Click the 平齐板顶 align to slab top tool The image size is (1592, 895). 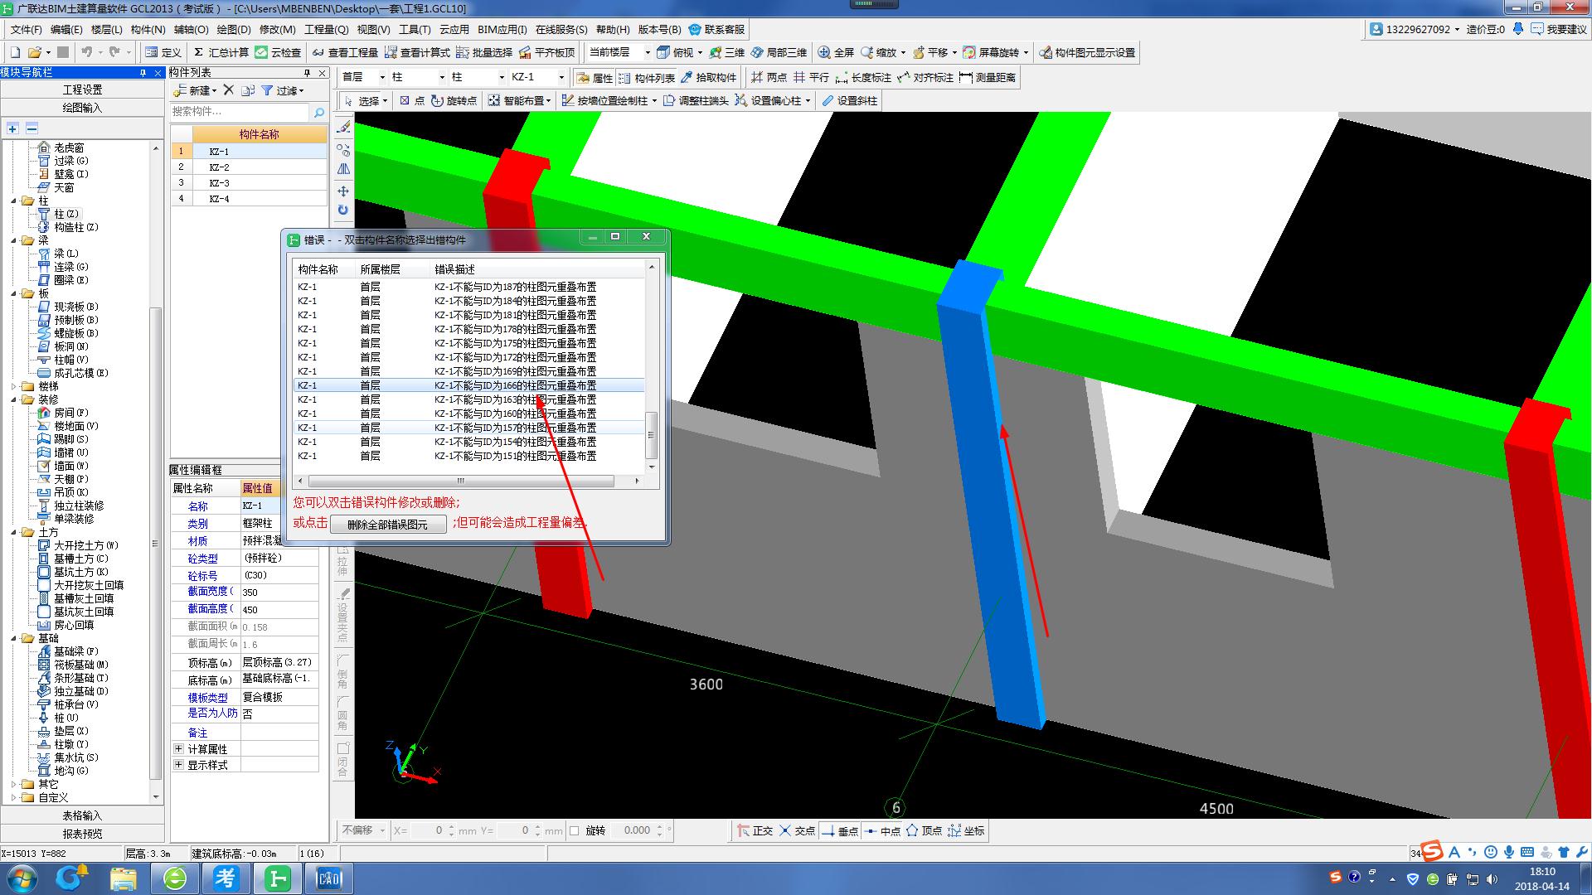tap(546, 52)
